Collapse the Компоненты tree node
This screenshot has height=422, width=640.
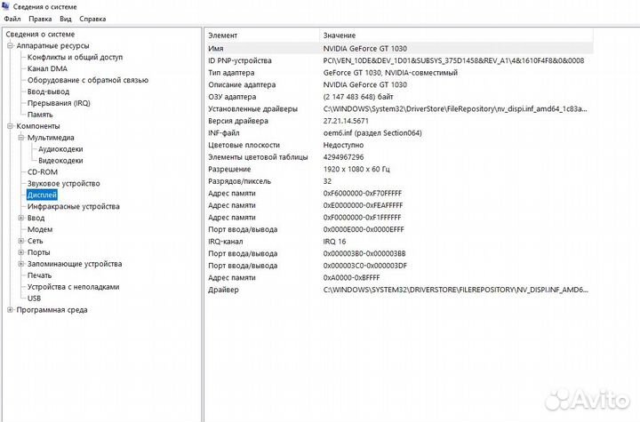click(x=10, y=126)
